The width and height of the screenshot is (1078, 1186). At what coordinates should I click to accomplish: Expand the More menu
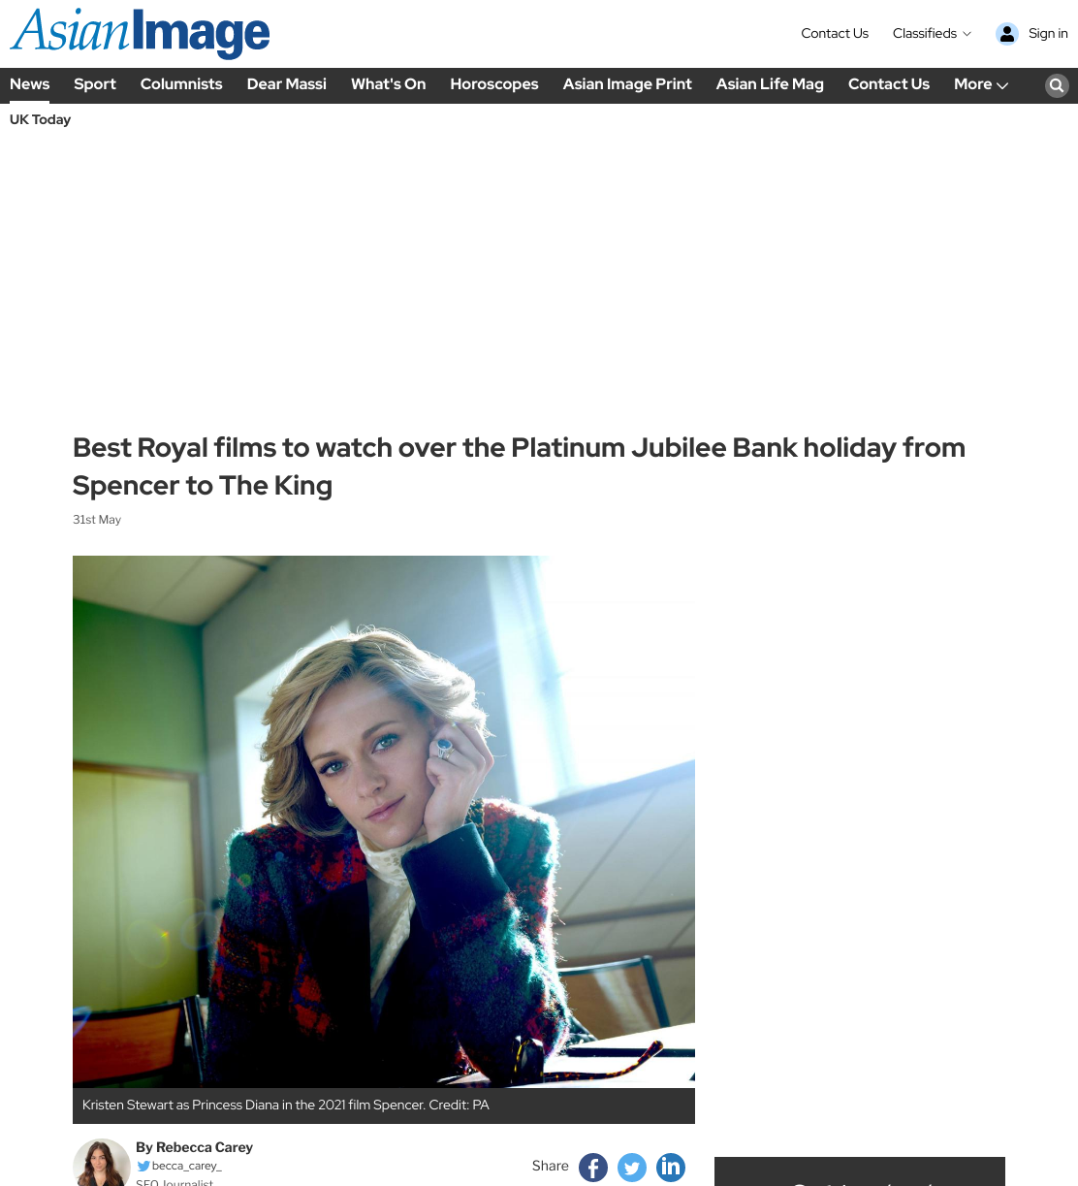point(981,84)
